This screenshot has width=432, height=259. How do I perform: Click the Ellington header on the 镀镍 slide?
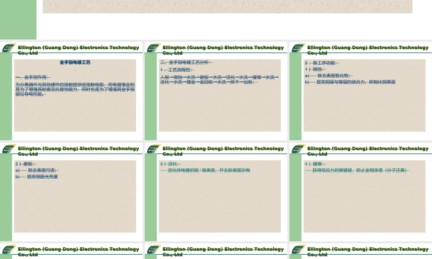368,151
